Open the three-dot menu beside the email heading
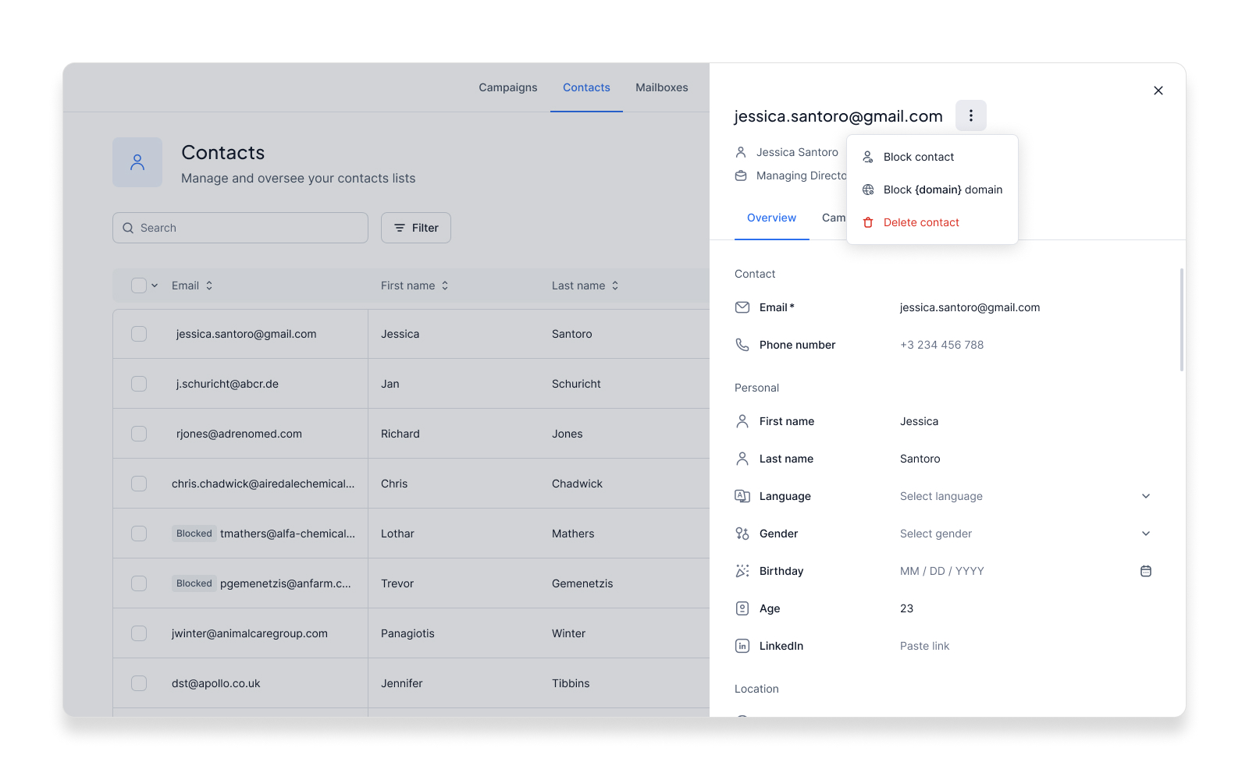1249x780 pixels. pyautogui.click(x=971, y=115)
